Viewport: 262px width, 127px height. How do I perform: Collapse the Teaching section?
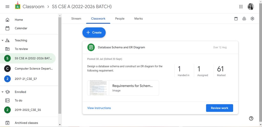point(3,40)
